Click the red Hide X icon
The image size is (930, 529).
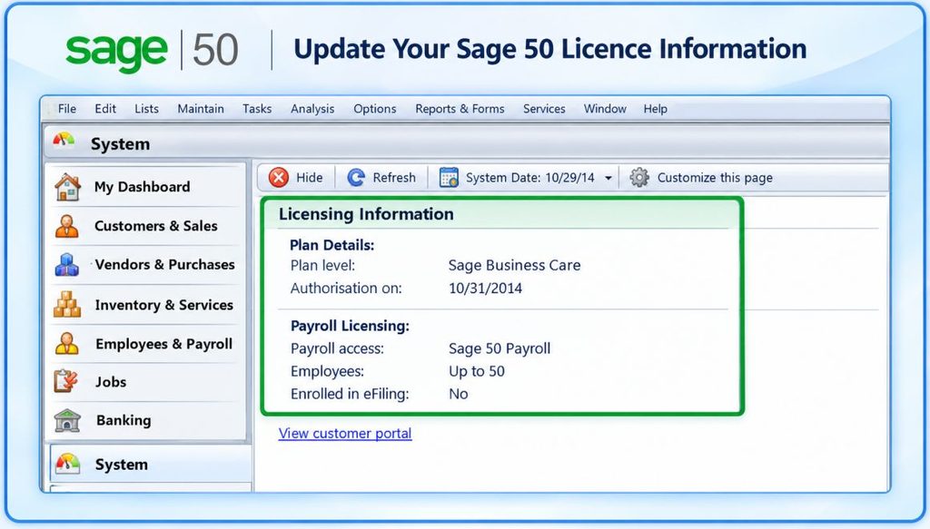(278, 177)
